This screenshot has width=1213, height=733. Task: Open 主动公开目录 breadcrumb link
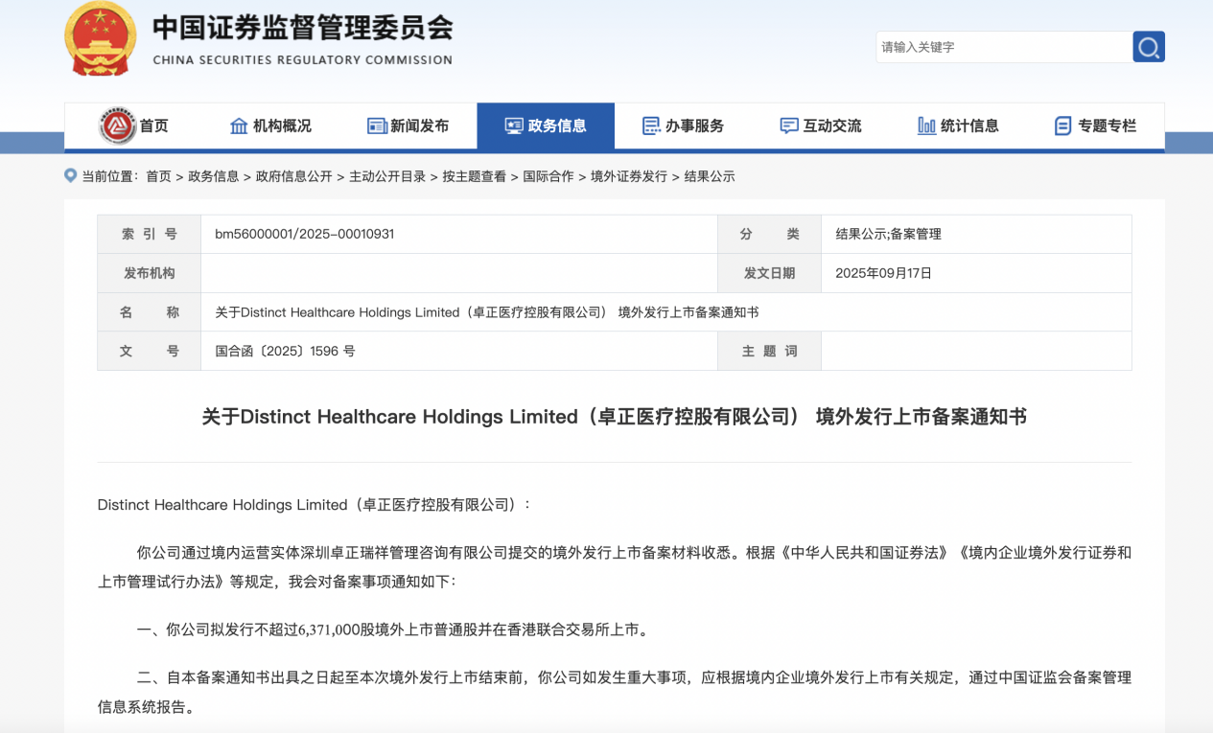tap(386, 176)
